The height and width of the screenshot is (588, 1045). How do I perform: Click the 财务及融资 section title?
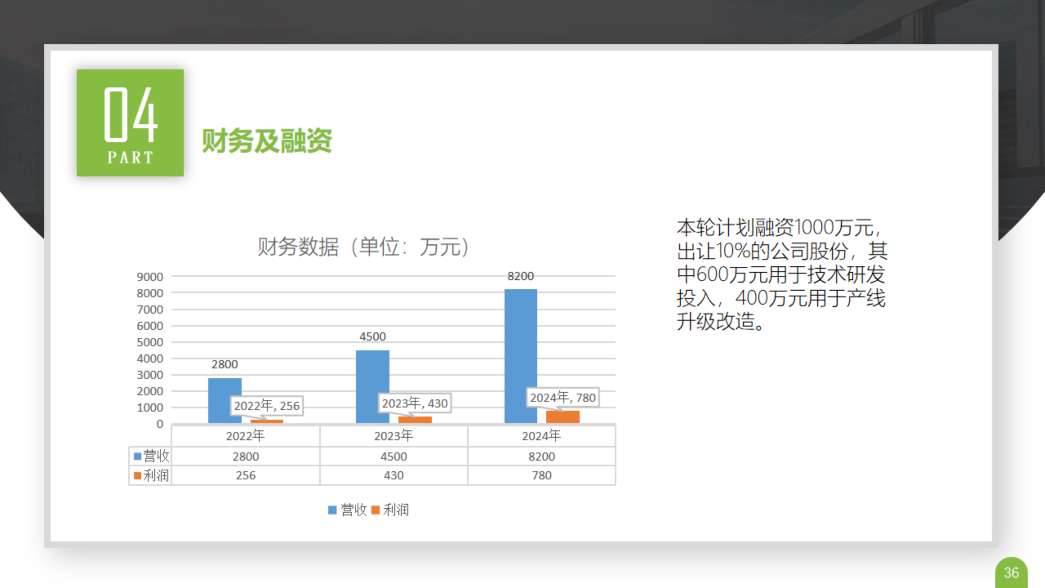[267, 141]
